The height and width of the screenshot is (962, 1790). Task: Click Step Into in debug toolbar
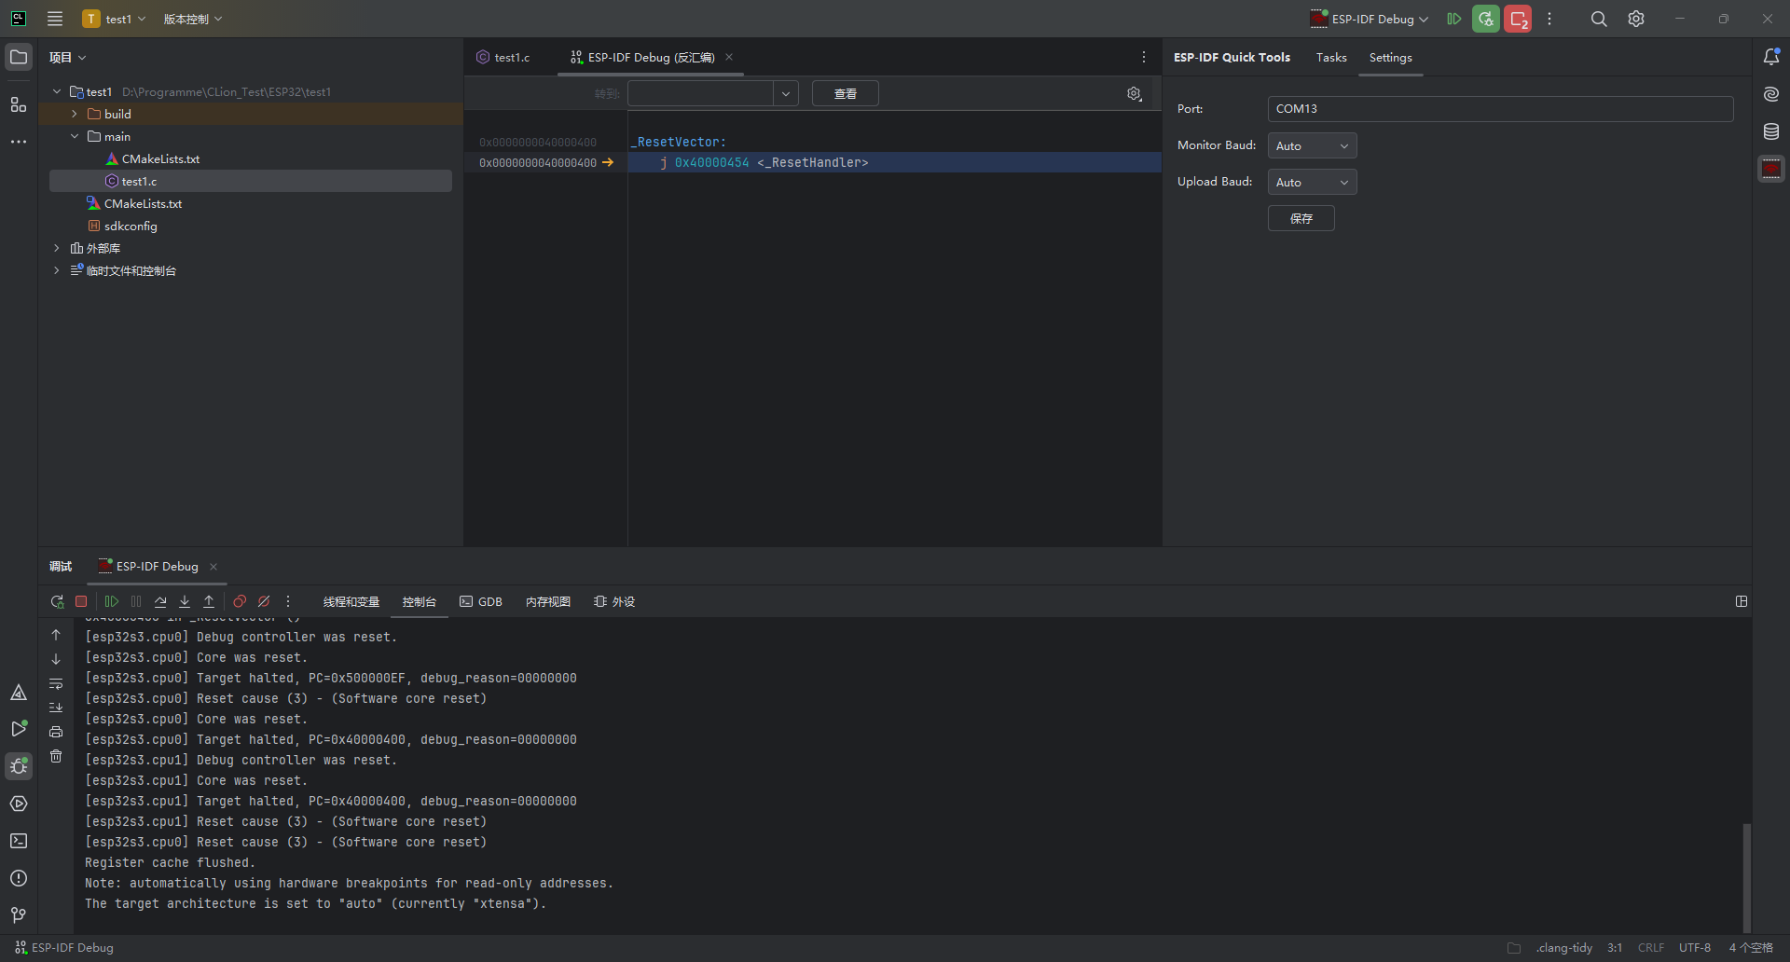(185, 601)
